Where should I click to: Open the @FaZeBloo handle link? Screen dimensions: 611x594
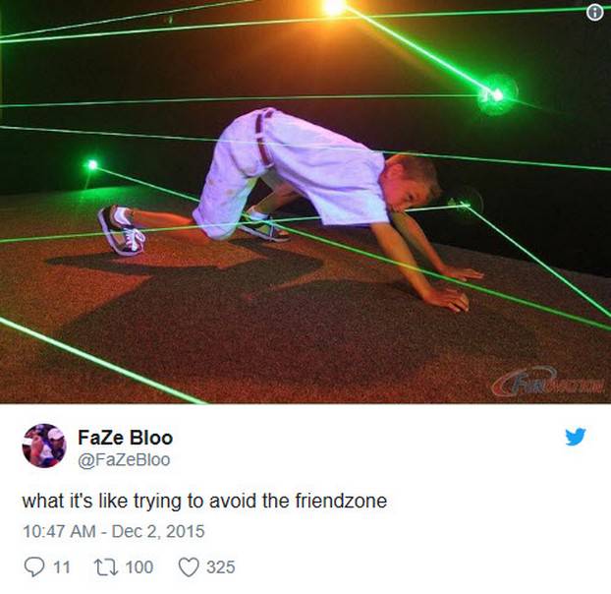tap(124, 460)
